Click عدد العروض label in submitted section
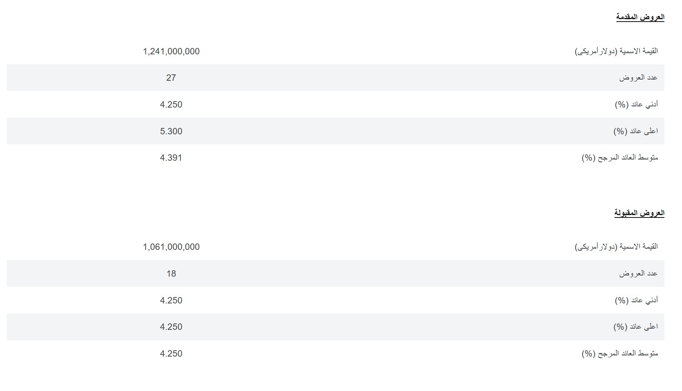This screenshot has height=391, width=682. (638, 78)
